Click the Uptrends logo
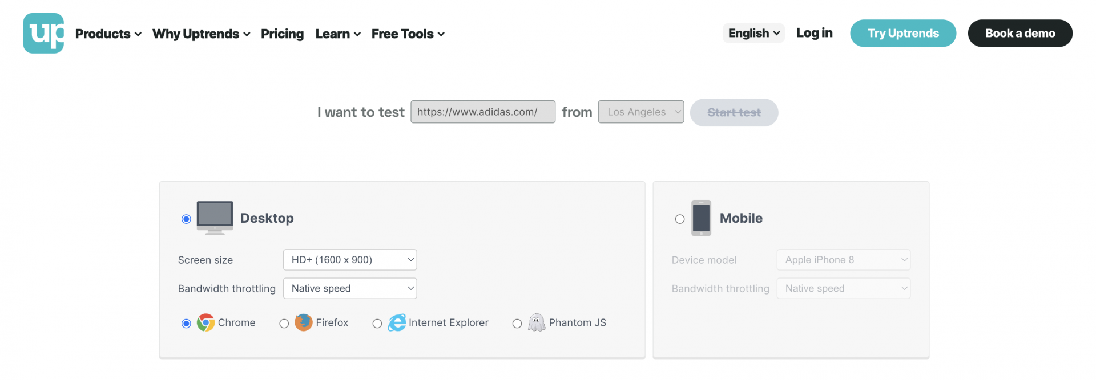1096x380 pixels. 43,33
